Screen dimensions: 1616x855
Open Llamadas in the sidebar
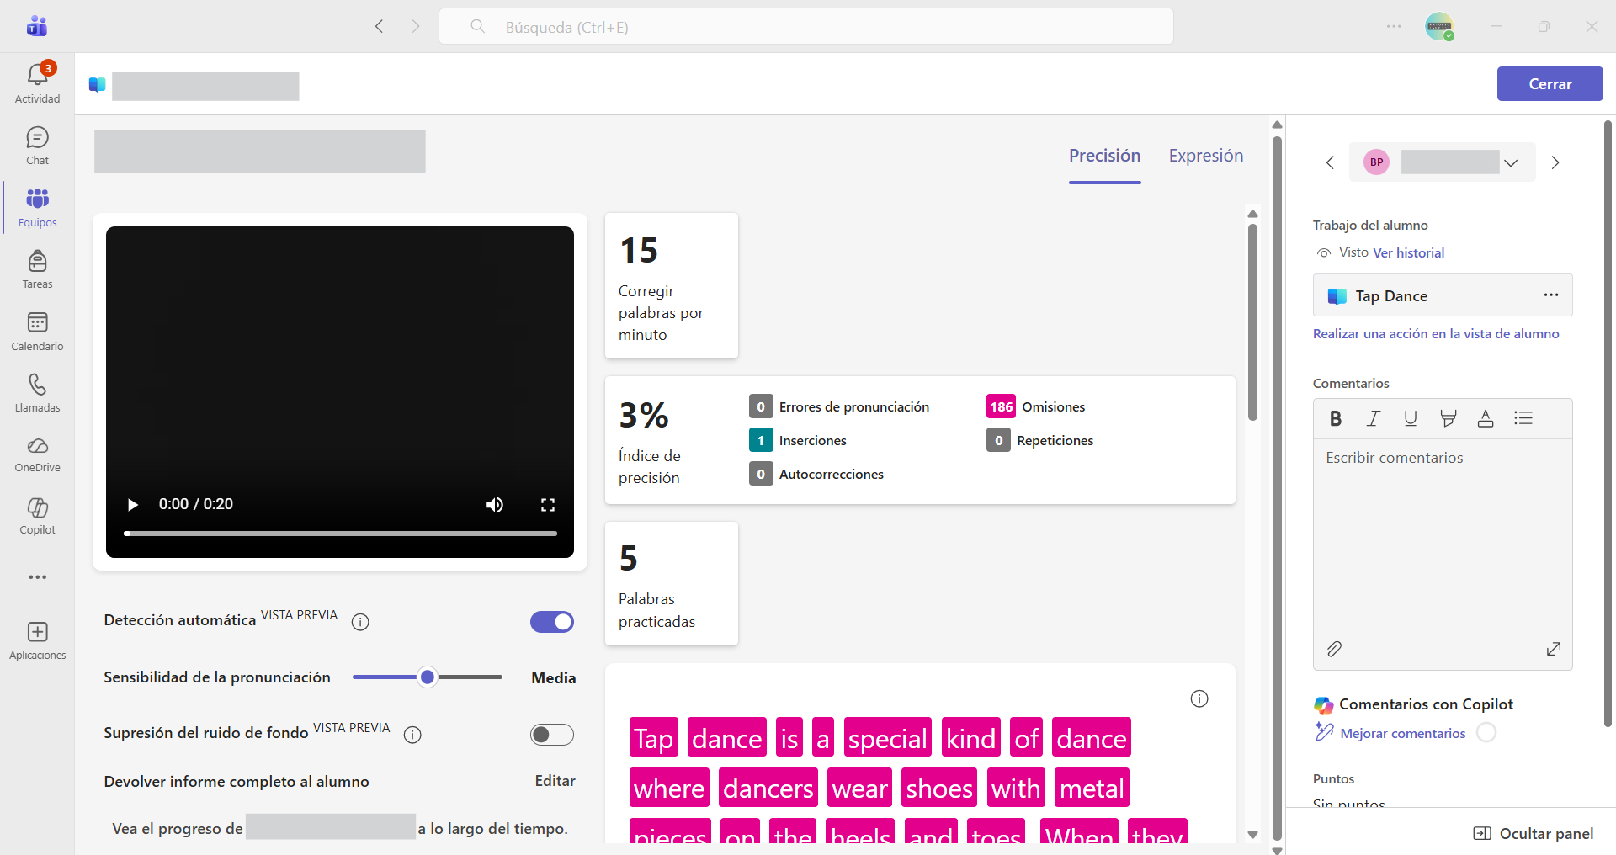click(37, 393)
